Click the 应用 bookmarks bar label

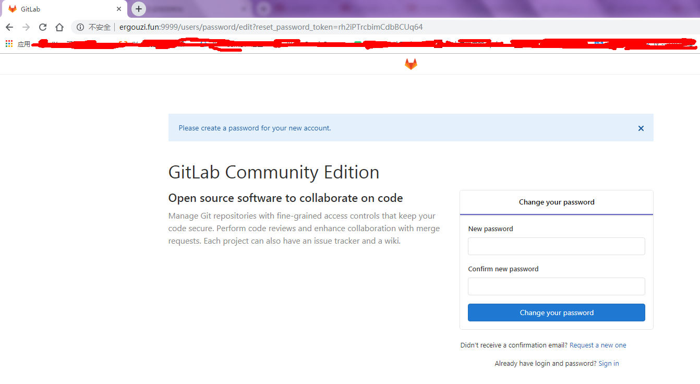pos(24,44)
